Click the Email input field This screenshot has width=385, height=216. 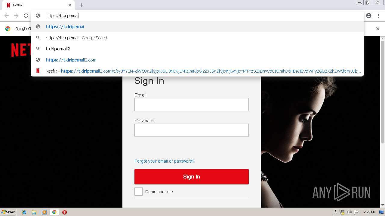(192, 105)
